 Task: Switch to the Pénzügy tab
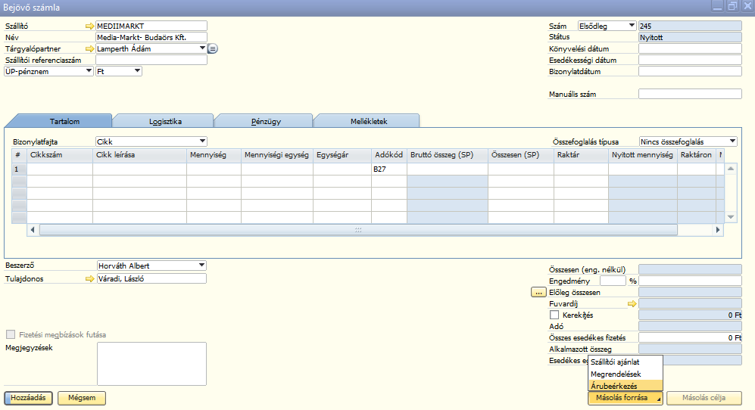point(266,121)
